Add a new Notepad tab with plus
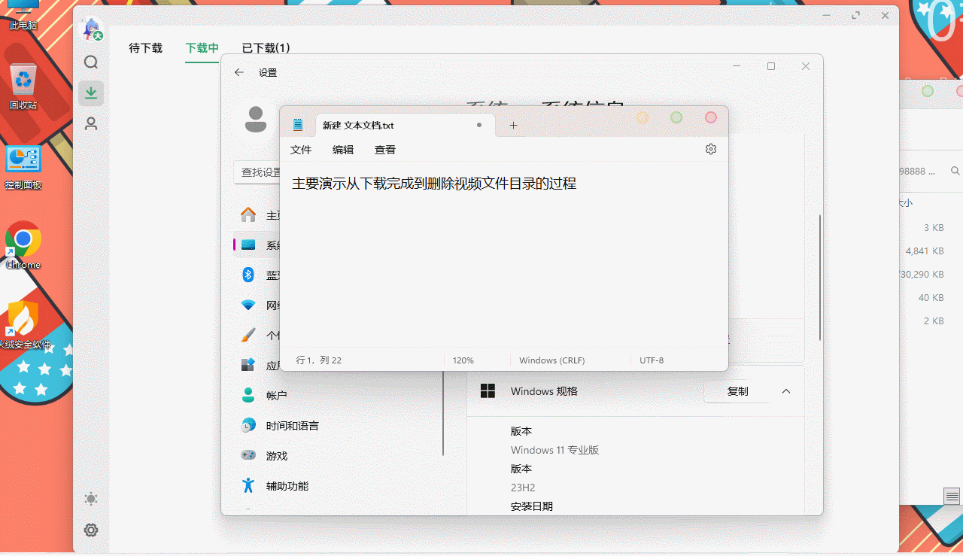The height and width of the screenshot is (556, 963). click(x=514, y=126)
